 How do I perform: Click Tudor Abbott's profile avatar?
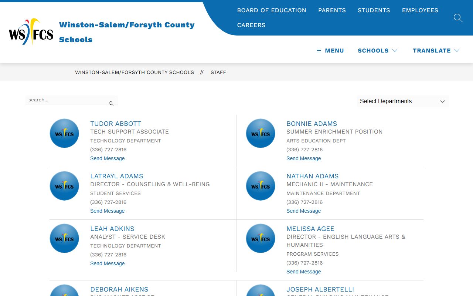[x=64, y=133]
